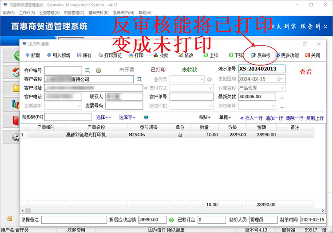Click the gear icon in the left sidebar

point(16,137)
